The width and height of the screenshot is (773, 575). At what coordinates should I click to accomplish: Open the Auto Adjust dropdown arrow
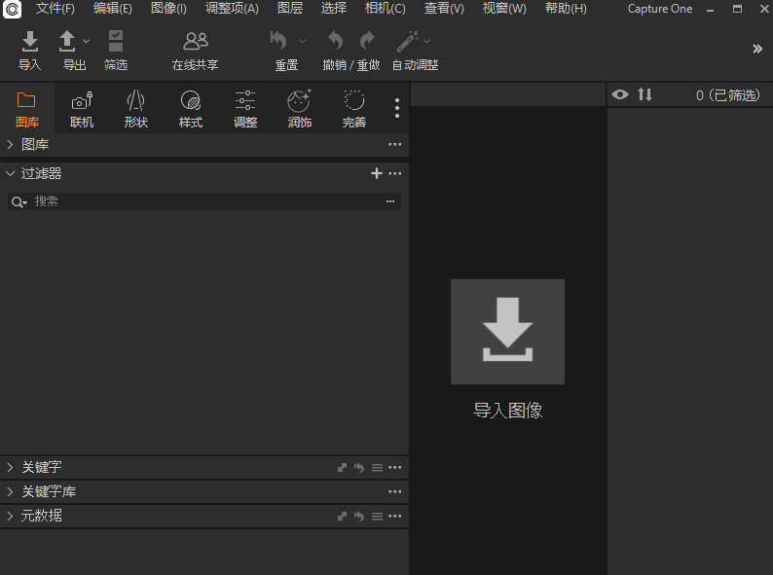pos(427,41)
